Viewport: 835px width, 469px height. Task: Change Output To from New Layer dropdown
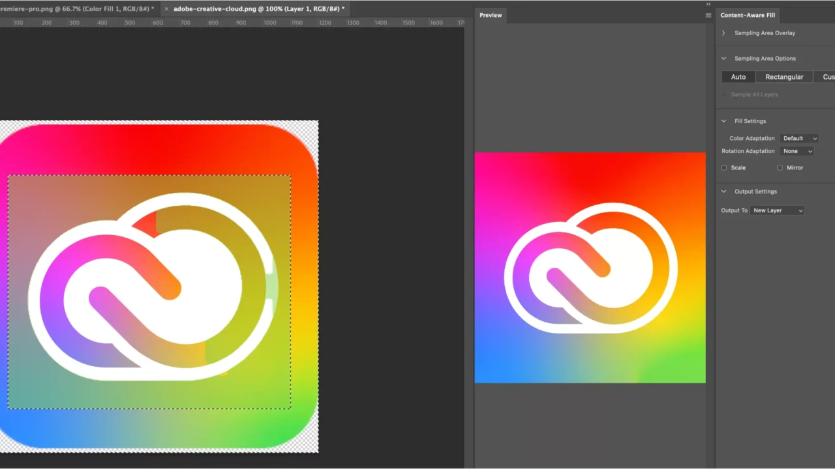[777, 210]
